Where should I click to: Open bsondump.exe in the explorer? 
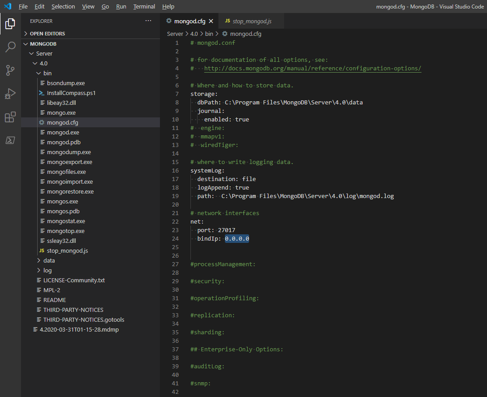[91, 83]
